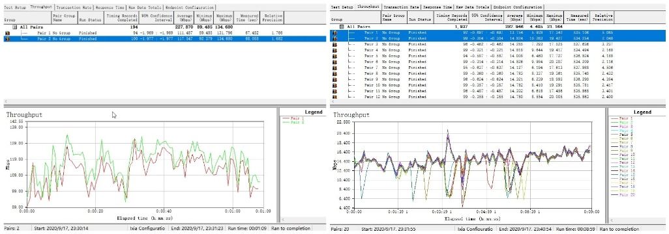Click Timing Records Completed header, left window
The height and width of the screenshot is (234, 669).
click(x=121, y=18)
